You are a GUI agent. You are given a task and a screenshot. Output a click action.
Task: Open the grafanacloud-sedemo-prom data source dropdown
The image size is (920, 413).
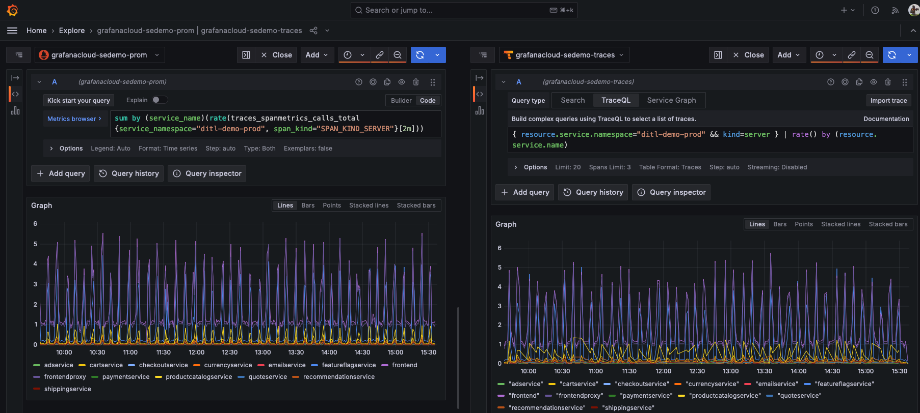[100, 55]
